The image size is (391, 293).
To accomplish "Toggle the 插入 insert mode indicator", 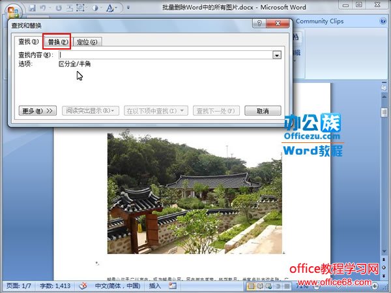I will coord(155,286).
